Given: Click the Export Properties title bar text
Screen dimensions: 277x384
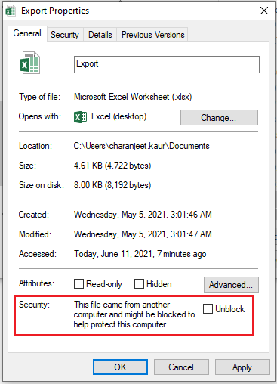Looking at the screenshot, I should coord(55,11).
